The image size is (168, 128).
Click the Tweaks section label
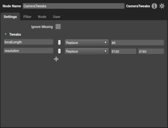click(x=15, y=34)
